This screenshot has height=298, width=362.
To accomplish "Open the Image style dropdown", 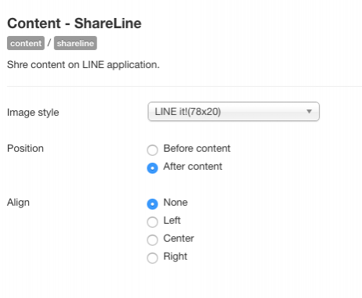I will 233,112.
